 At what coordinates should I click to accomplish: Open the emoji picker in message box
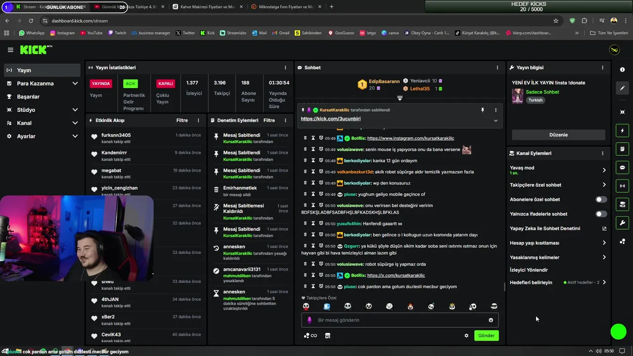tap(491, 320)
